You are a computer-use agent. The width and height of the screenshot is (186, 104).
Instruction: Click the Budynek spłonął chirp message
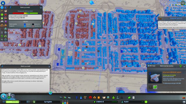pyautogui.click(x=172, y=23)
